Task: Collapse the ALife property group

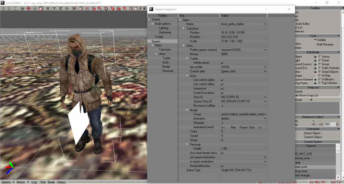Action: 187,76
